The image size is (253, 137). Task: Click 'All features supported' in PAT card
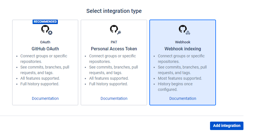click(109, 78)
